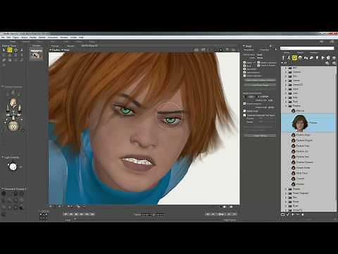Click the trackball sphere in Camera Controls
Viewport: 338px width, 254px height.
pyautogui.click(x=13, y=126)
